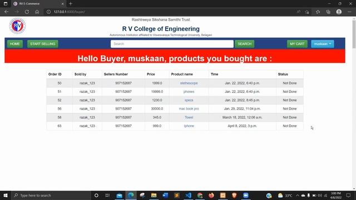Open the phones product link

click(x=189, y=92)
